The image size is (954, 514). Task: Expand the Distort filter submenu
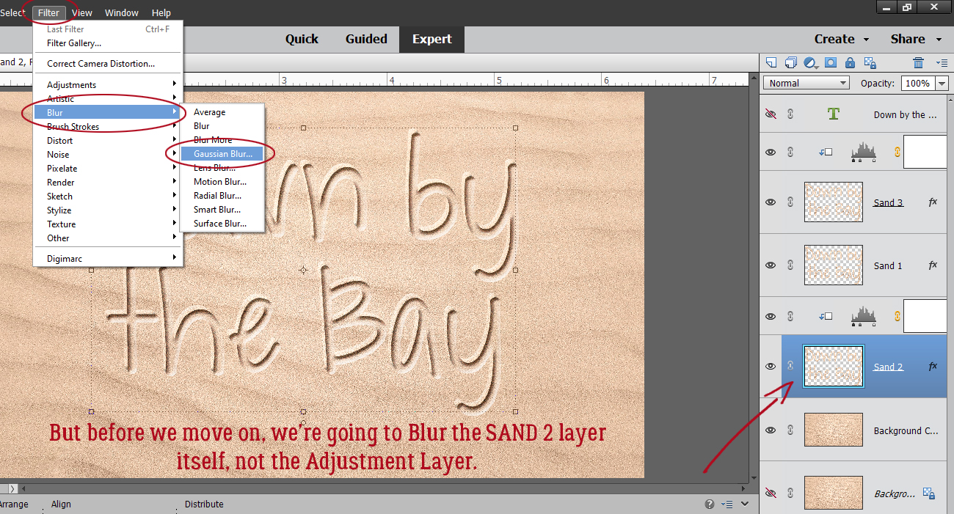[x=108, y=140]
